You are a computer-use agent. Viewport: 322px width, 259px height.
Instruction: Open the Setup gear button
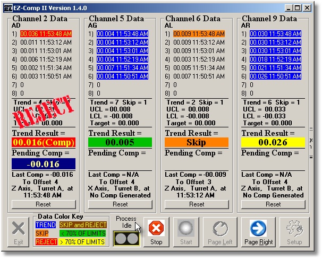coord(294,232)
